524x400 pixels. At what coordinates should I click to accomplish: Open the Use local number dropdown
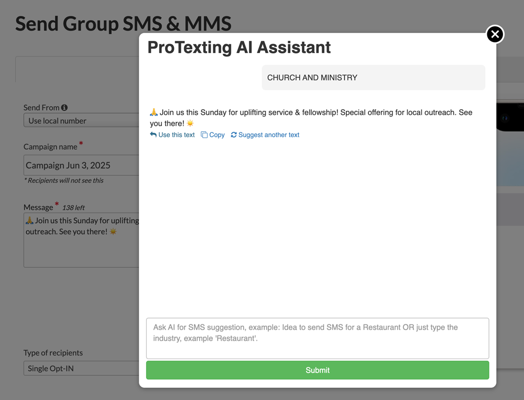click(82, 121)
